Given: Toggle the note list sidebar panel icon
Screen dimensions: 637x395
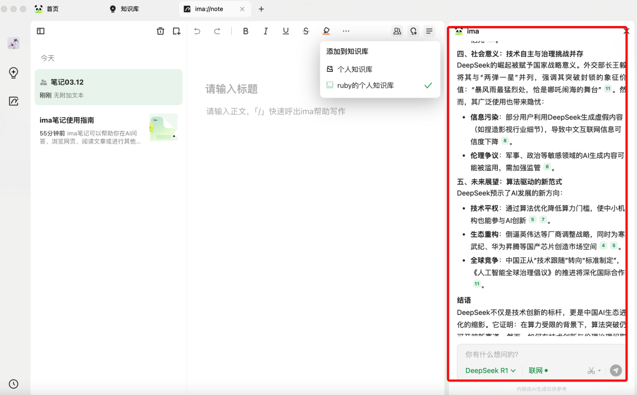Looking at the screenshot, I should click(41, 31).
